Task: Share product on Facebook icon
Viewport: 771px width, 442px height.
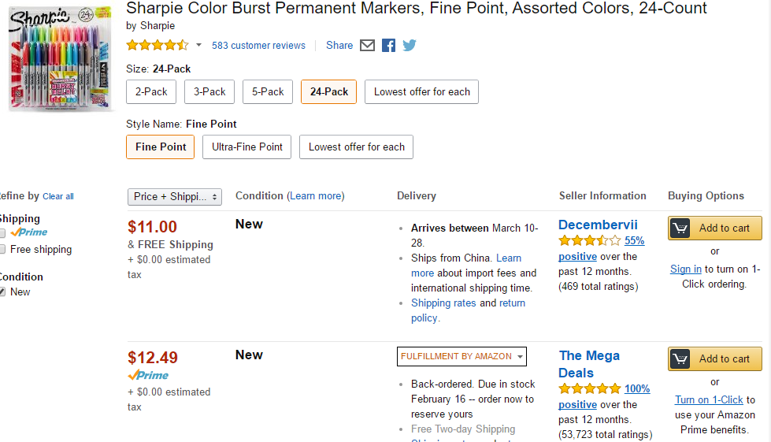Action: point(388,46)
